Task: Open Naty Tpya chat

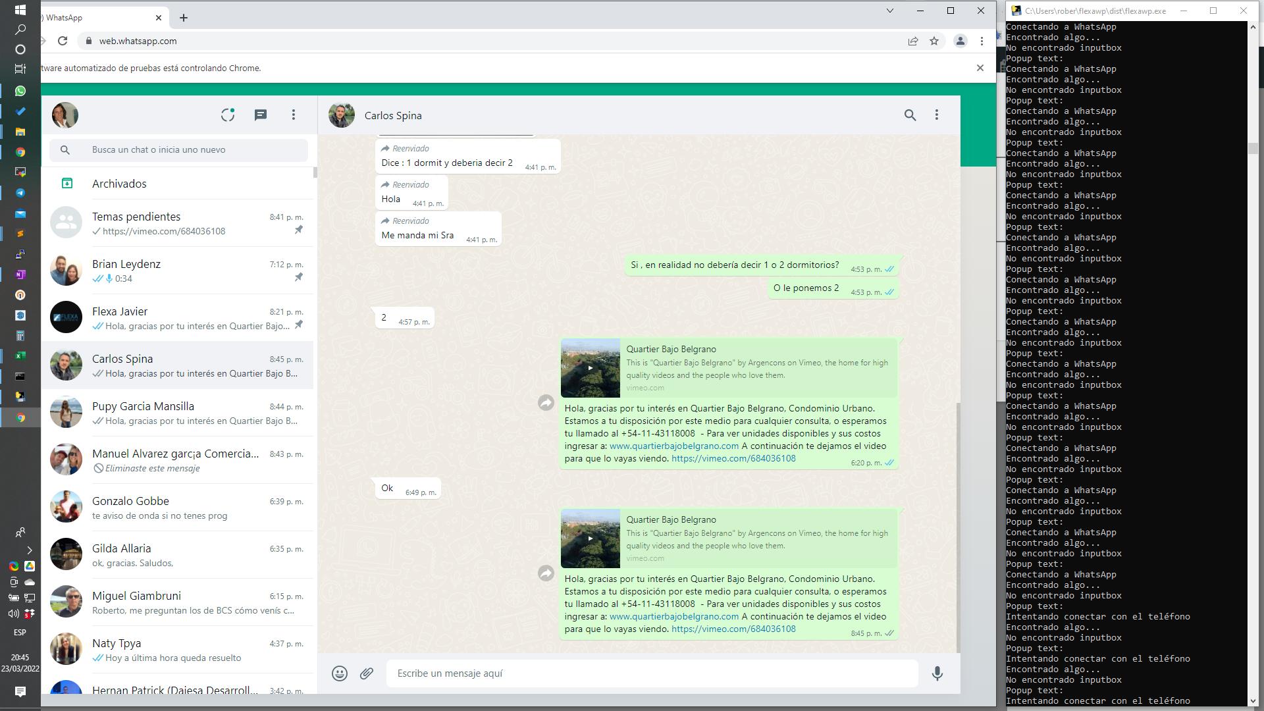Action: click(x=178, y=650)
